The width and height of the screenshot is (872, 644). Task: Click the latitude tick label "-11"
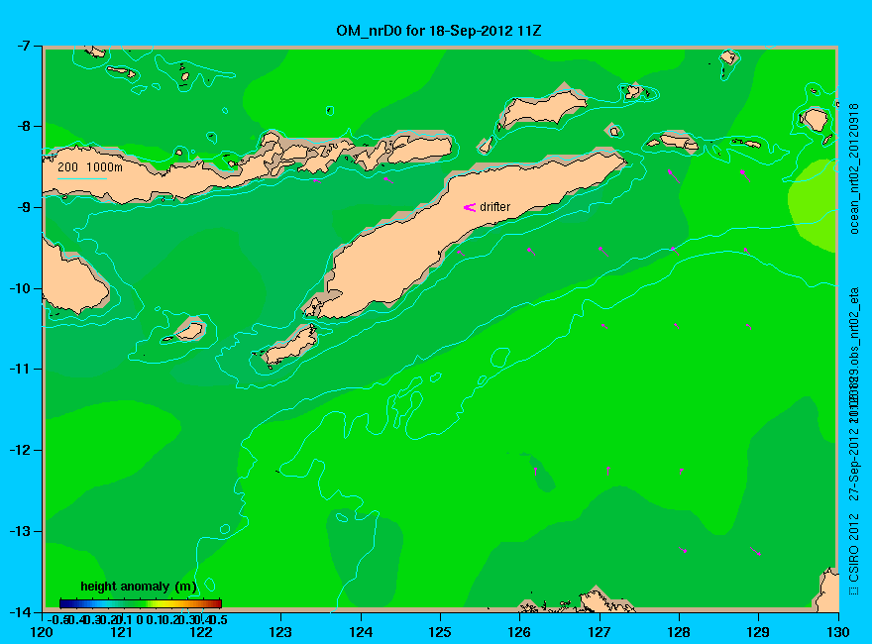[x=19, y=369]
